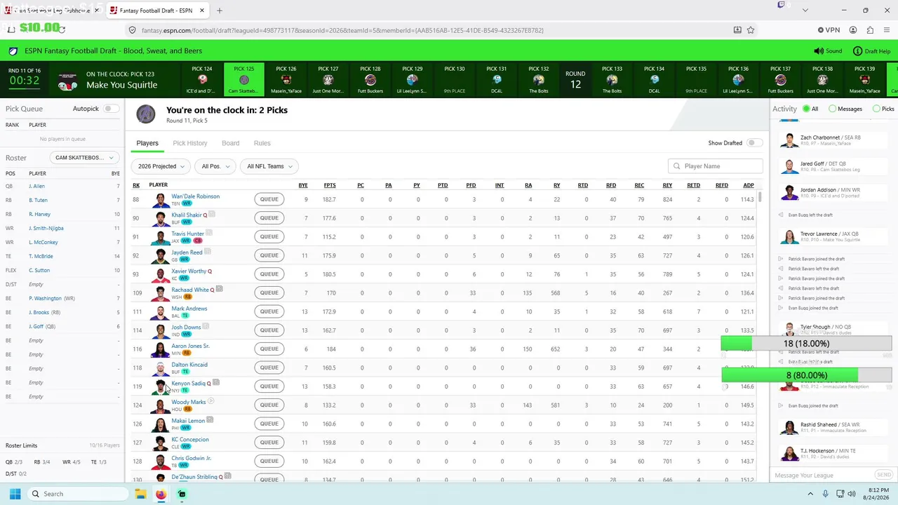This screenshot has width=898, height=505.
Task: Open the Rules tab
Action: 262,143
